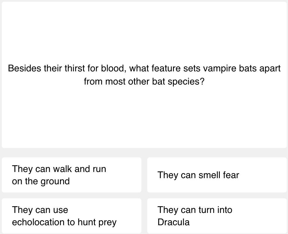Pick "They can use echolocation to hunt prey"
Viewport: 288px width, 234px height.
[x=71, y=216]
